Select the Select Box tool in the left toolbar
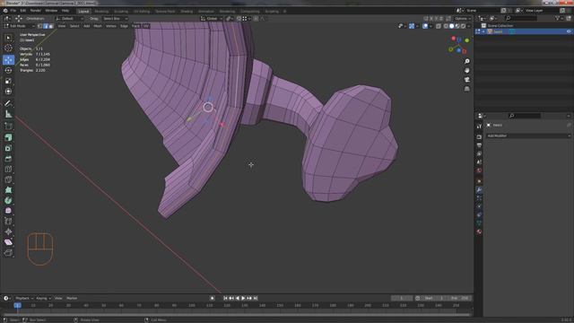The width and height of the screenshot is (574, 323). (x=8, y=38)
